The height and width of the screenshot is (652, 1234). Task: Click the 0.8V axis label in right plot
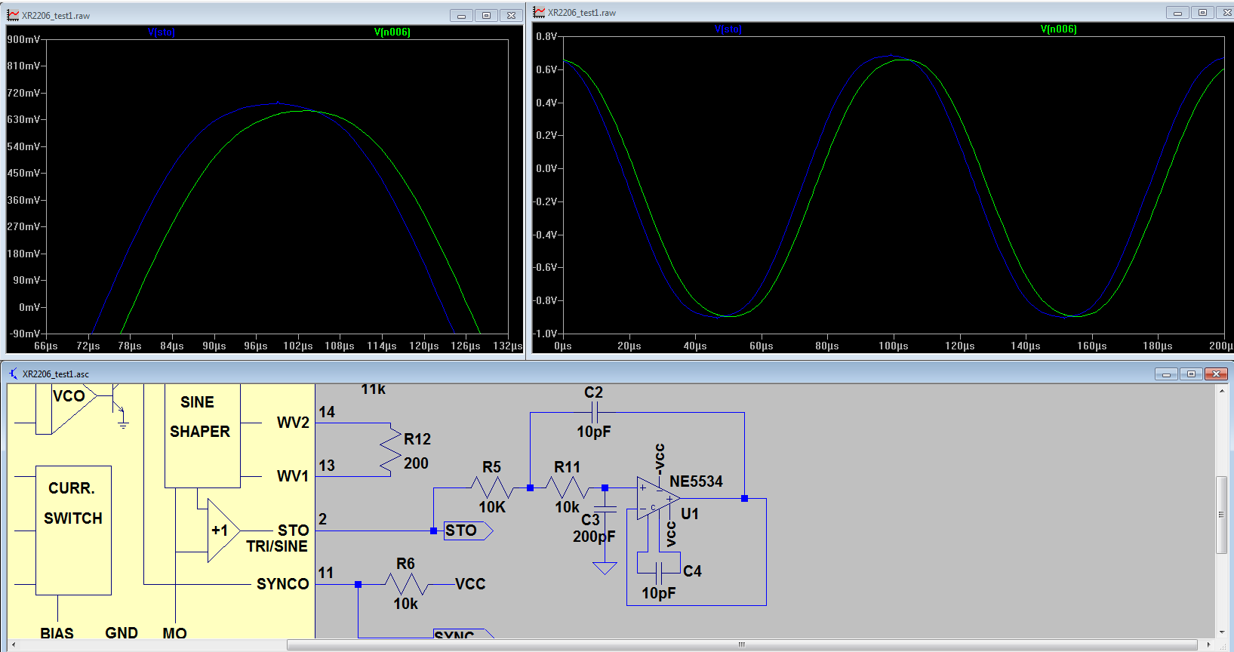pos(546,36)
